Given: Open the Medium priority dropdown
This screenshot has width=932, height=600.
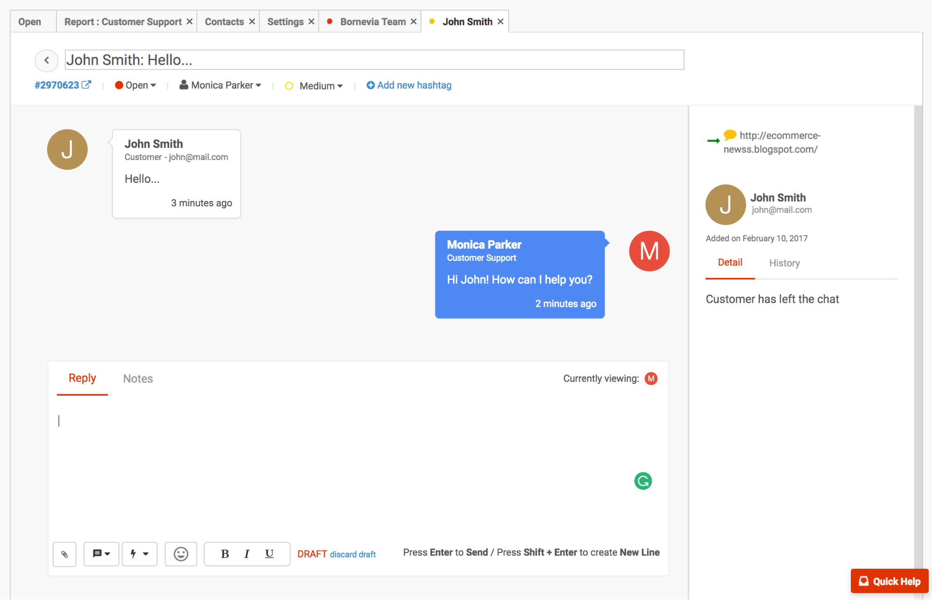Looking at the screenshot, I should coord(314,86).
